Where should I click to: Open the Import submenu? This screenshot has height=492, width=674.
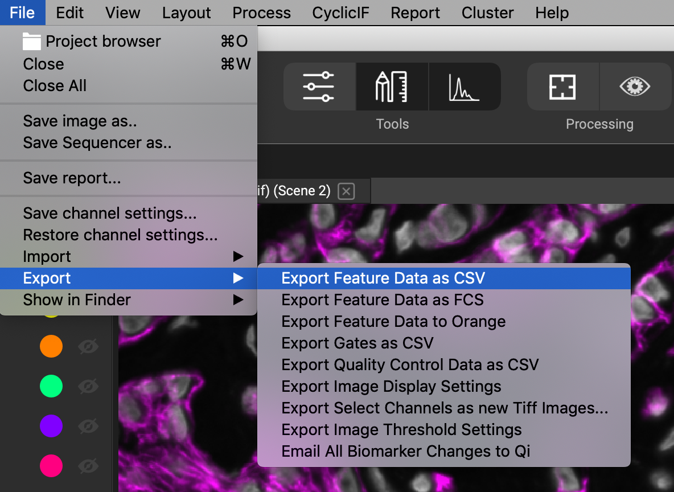(129, 257)
